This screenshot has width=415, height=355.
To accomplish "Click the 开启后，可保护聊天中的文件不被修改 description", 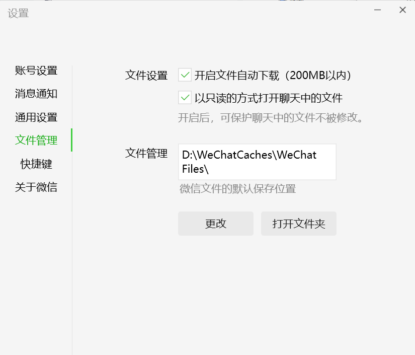I will [x=271, y=118].
